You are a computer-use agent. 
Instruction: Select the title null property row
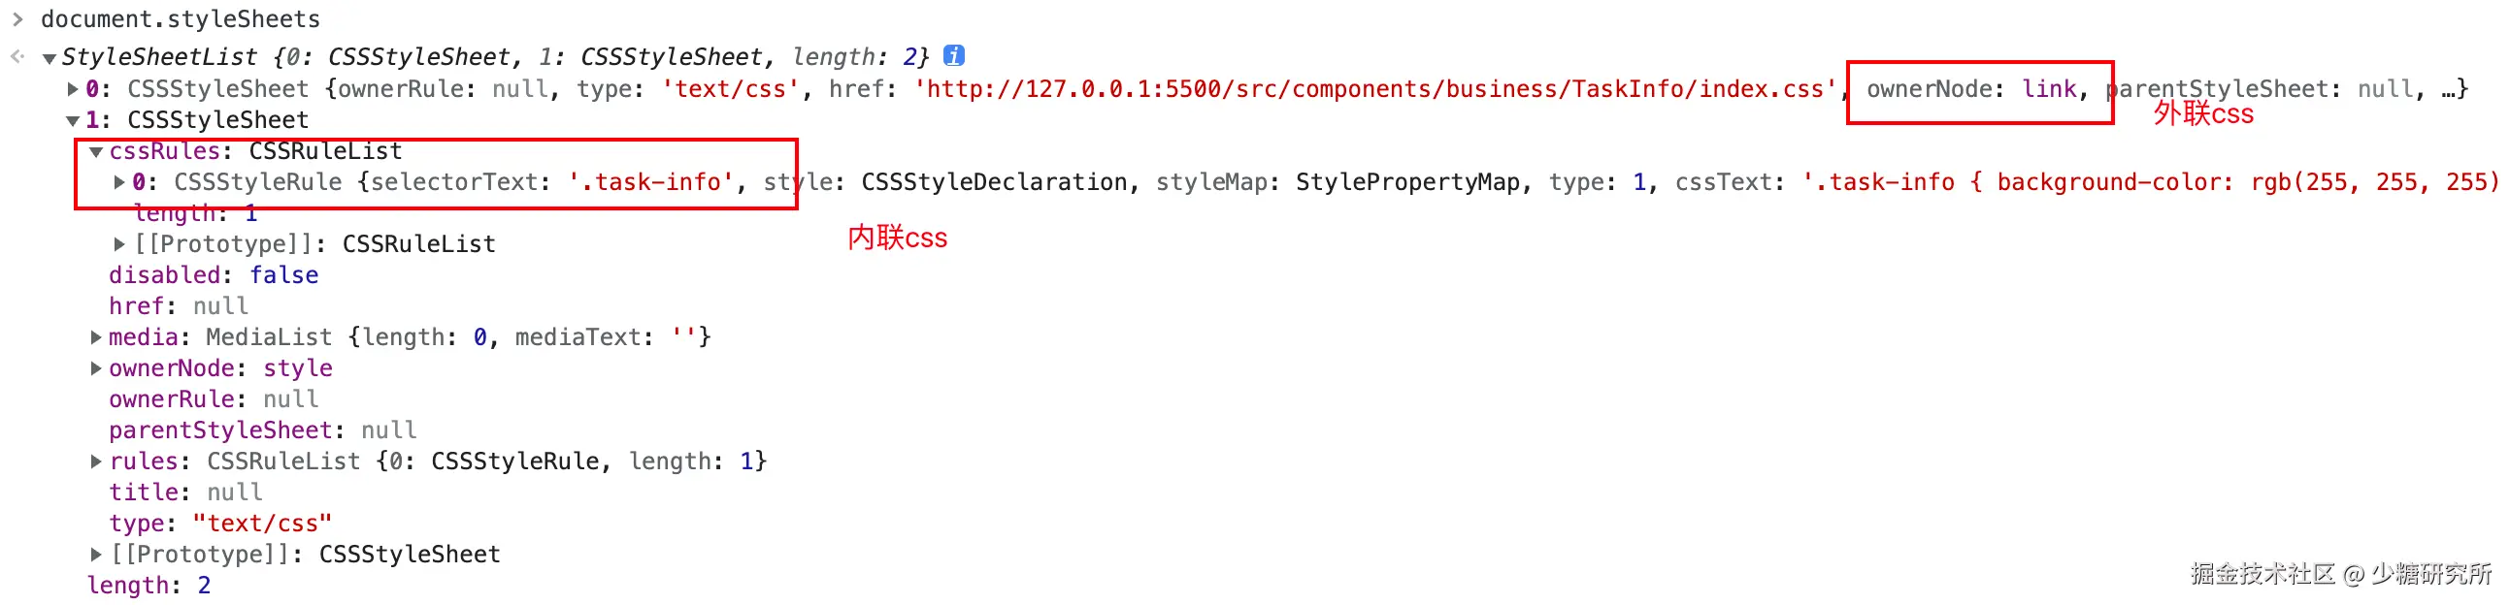tap(185, 493)
